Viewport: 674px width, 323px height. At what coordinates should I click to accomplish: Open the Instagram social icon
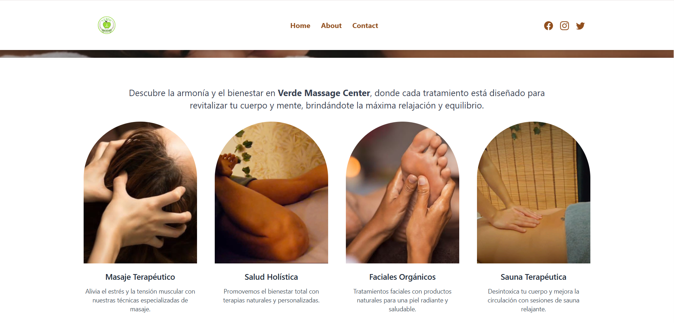click(x=564, y=26)
